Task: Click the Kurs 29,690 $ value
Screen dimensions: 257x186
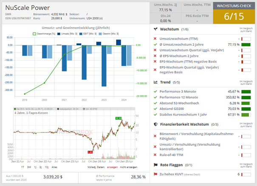Action: (x=56, y=18)
